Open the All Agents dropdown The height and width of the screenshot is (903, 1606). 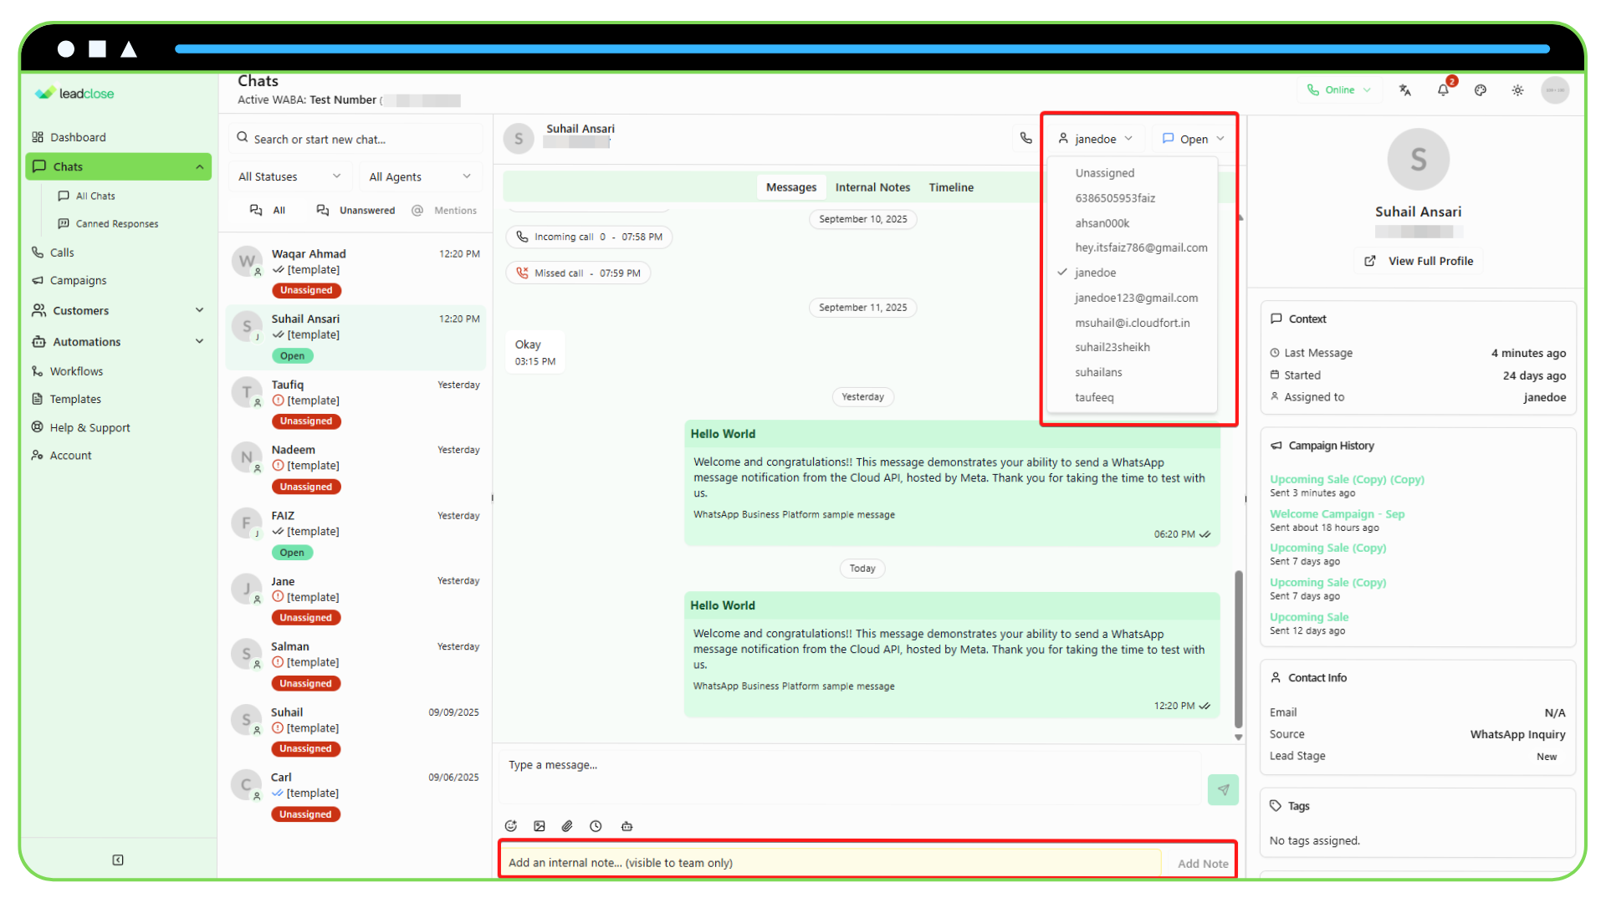(x=420, y=176)
